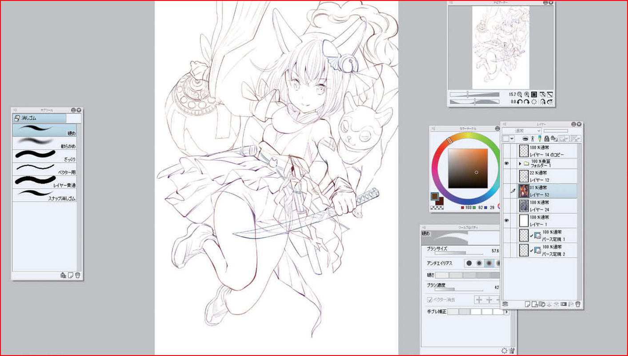628x356 pixels.
Task: Open sub tool detail wrench icon
Action: pos(511,350)
